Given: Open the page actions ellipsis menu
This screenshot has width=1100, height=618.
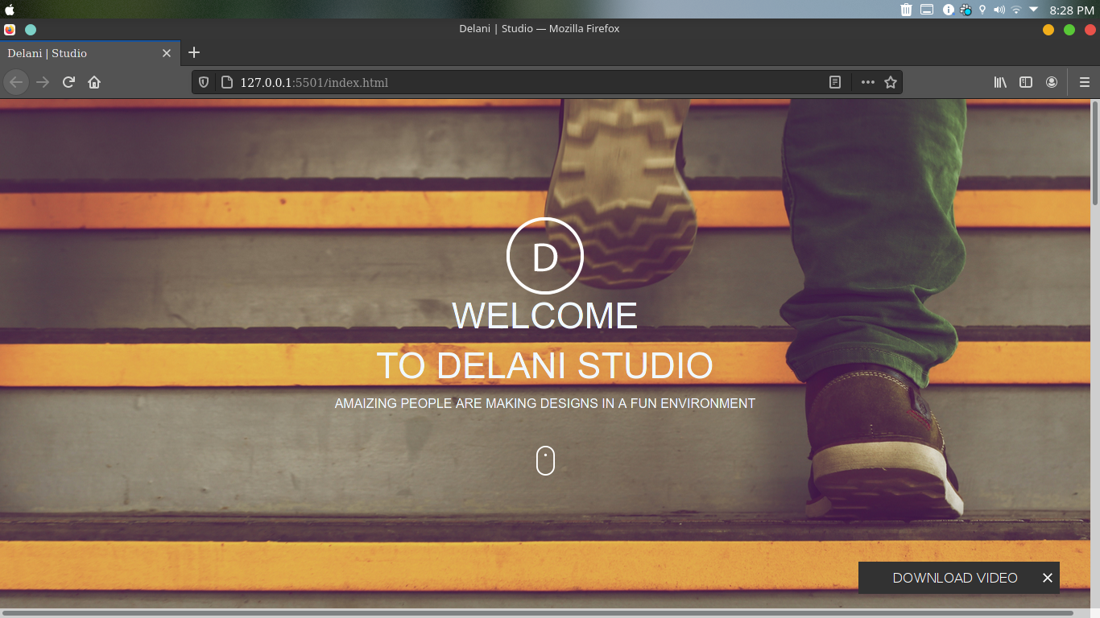Looking at the screenshot, I should (867, 81).
